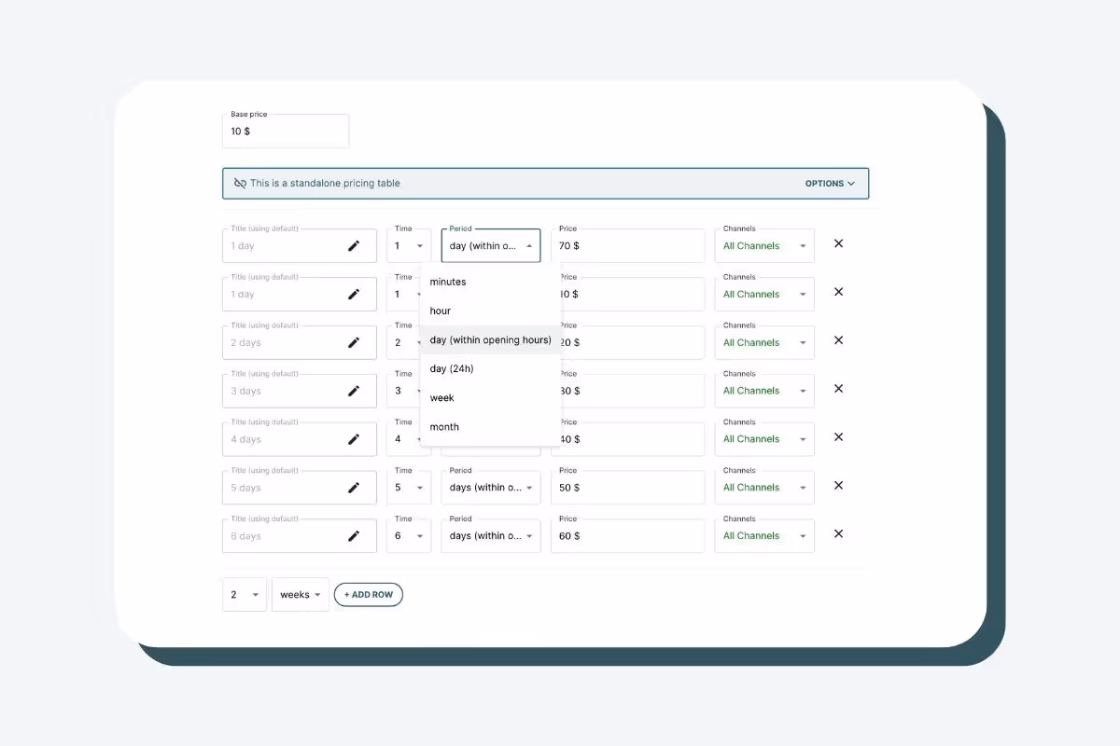Click the title field reading 5 days
Viewport: 1120px width, 746px height.
coord(300,488)
